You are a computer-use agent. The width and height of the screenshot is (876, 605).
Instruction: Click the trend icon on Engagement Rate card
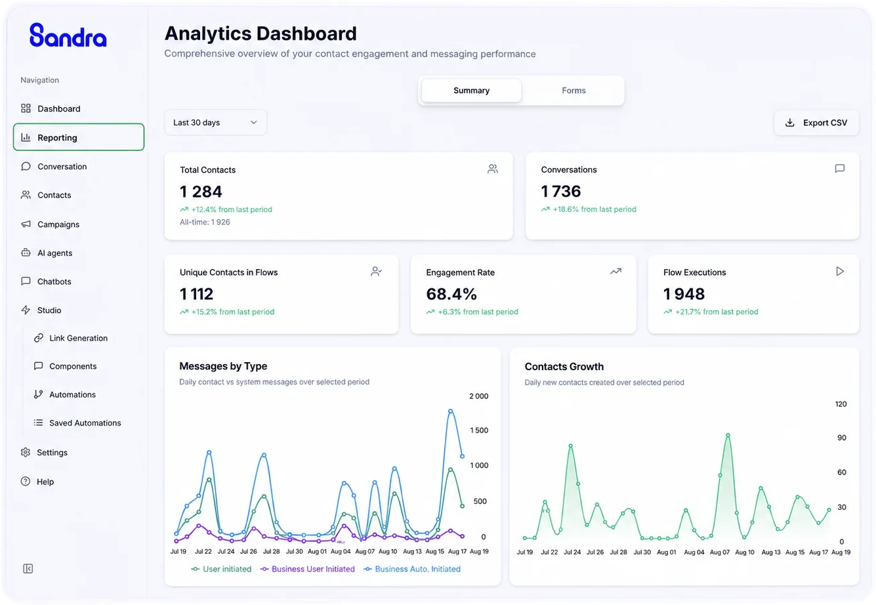click(615, 271)
